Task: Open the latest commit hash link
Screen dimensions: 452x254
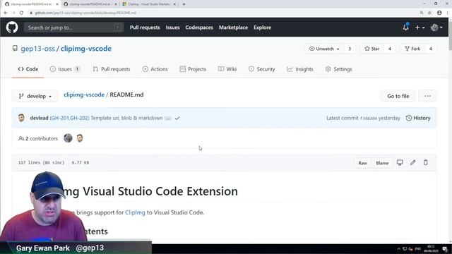Action: click(x=369, y=118)
